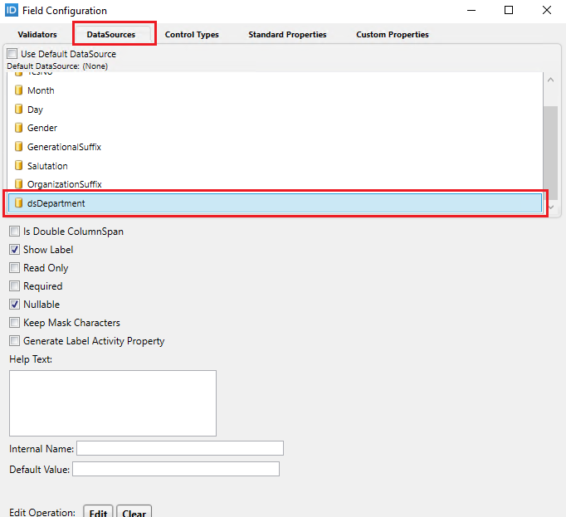Select the Day list item
The height and width of the screenshot is (517, 566).
(275, 109)
